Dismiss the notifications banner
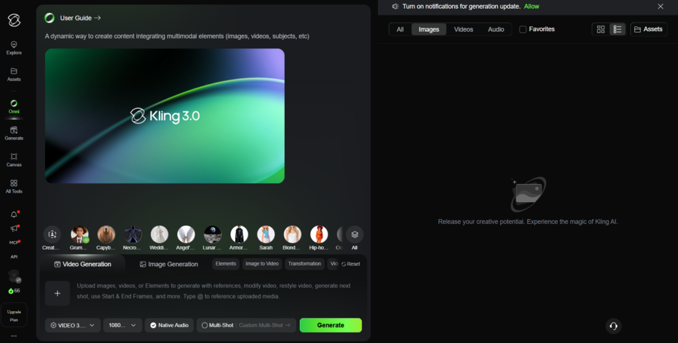Screen dimensions: 678x343 pyautogui.click(x=660, y=7)
